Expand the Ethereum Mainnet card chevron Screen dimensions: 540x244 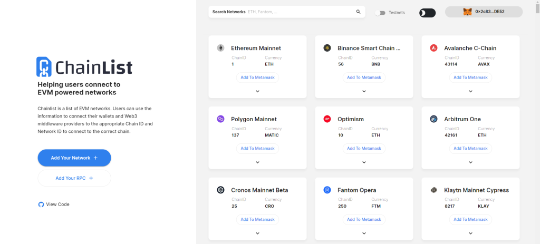[x=257, y=91]
